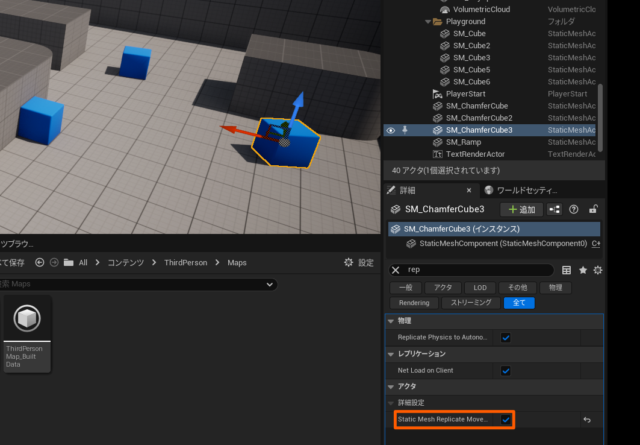640x445 pixels.
Task: Go back using content browser left arrow
Action: (40, 262)
